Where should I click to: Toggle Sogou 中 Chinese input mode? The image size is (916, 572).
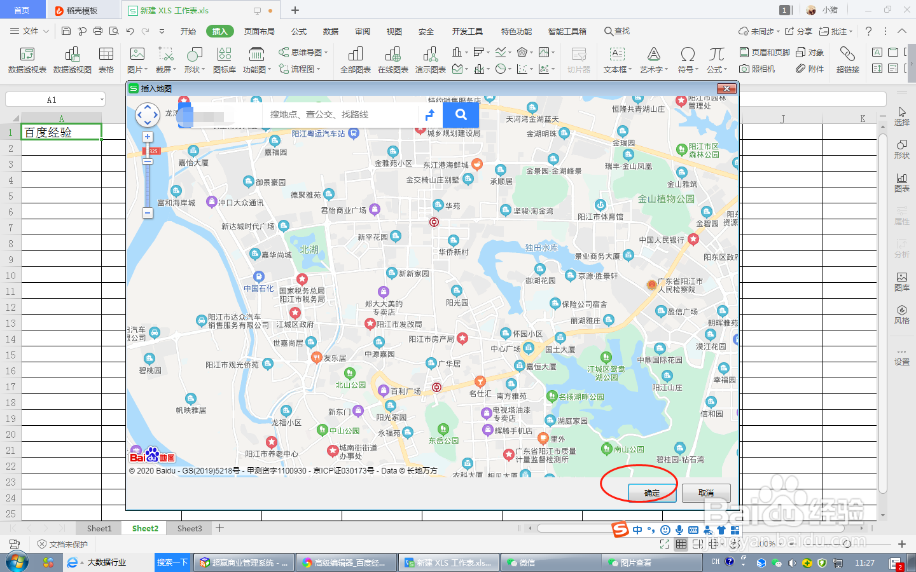[x=637, y=530]
